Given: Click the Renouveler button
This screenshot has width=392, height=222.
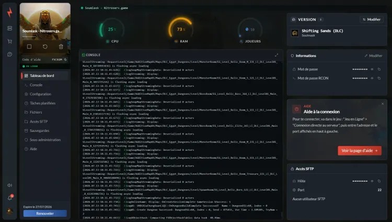Looking at the screenshot, I should coord(45,214).
